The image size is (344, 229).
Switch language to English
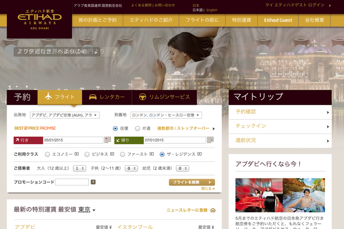(x=212, y=10)
